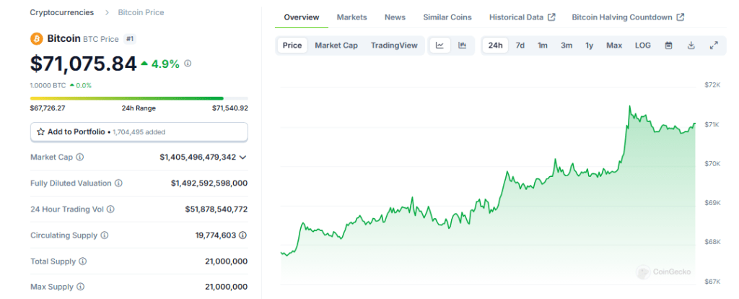Open the calendar date range picker
Image resolution: width=739 pixels, height=299 pixels.
tap(668, 45)
